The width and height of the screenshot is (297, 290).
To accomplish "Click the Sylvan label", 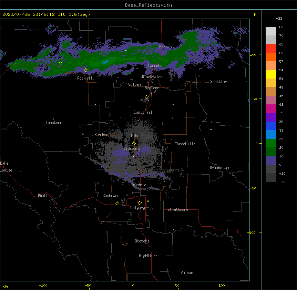I will 134,84.
